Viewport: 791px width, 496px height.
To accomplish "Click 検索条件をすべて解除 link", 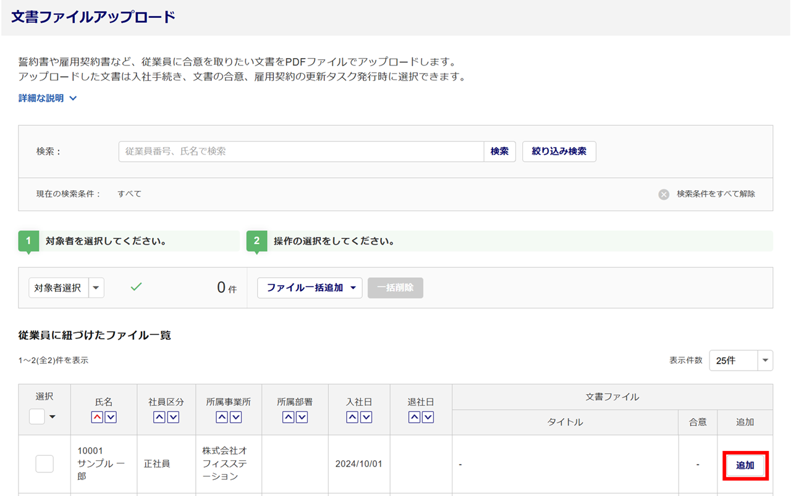I will (x=716, y=194).
